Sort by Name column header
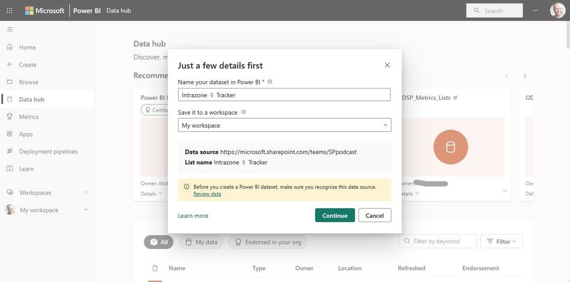Viewport: 570px width, 282px height. (x=177, y=268)
